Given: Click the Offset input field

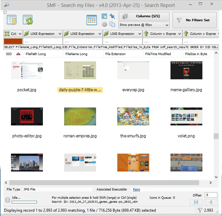Looking at the screenshot, I should click(211, 195).
